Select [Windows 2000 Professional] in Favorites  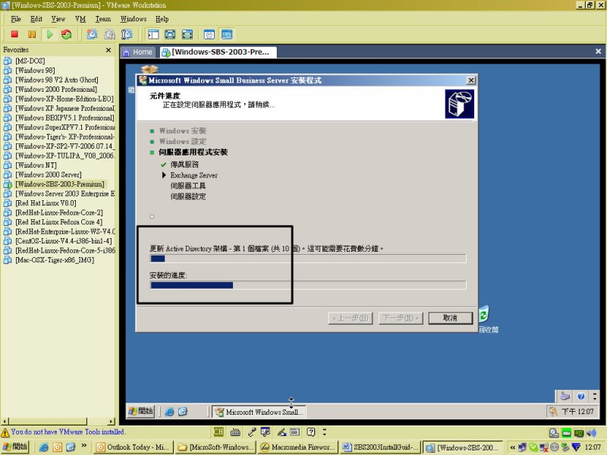[56, 89]
